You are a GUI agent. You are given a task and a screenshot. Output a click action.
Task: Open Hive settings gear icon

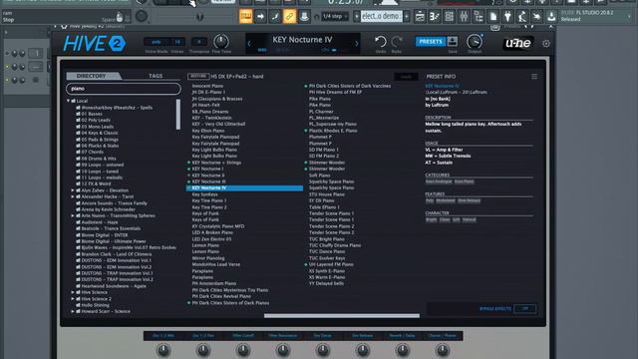(546, 44)
